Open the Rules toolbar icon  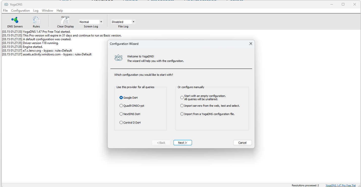36,22
